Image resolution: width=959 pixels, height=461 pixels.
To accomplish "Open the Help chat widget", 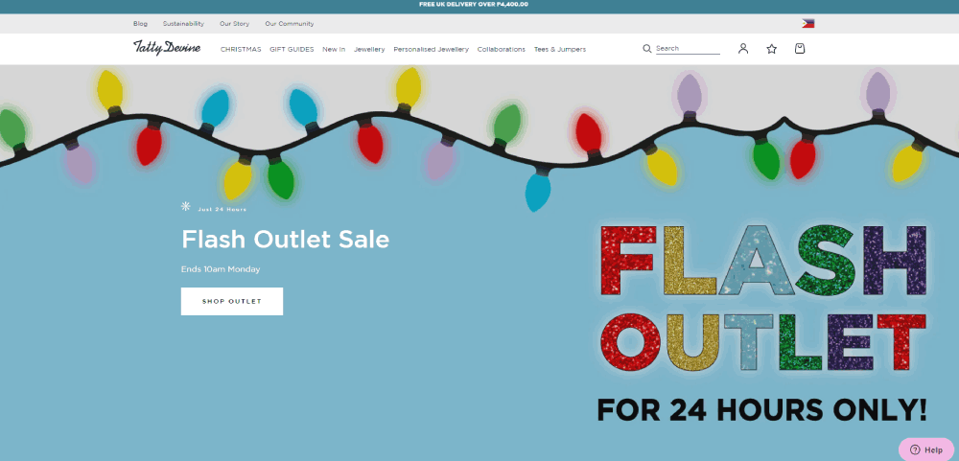I will [x=926, y=449].
